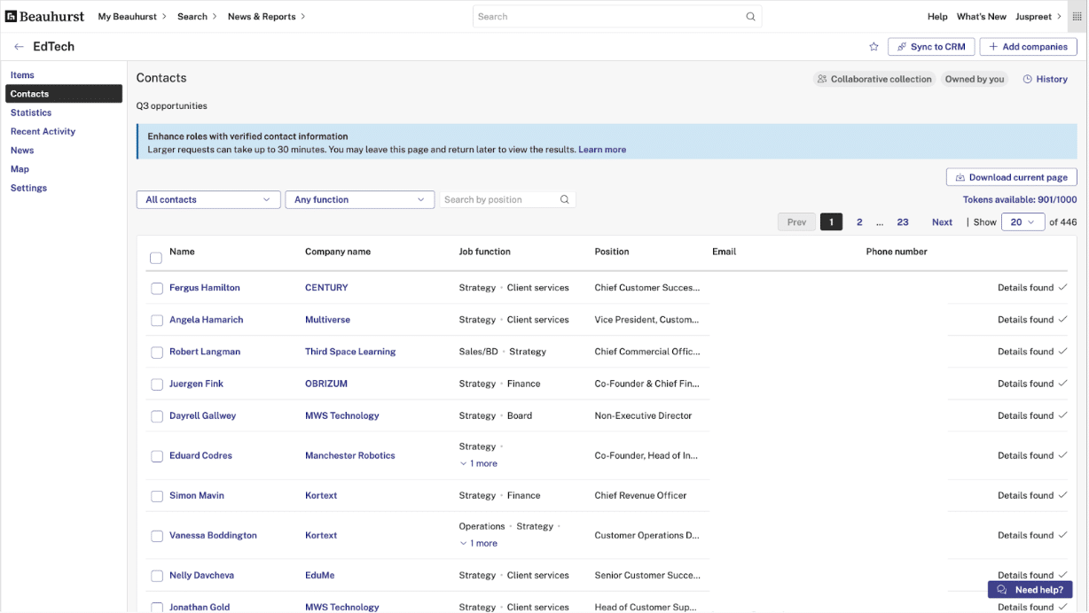
Task: Open History with the clock icon
Action: pyautogui.click(x=1045, y=79)
